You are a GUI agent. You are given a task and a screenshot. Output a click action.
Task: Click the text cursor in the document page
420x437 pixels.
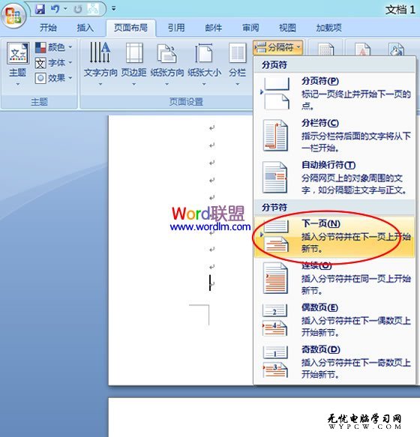[210, 283]
